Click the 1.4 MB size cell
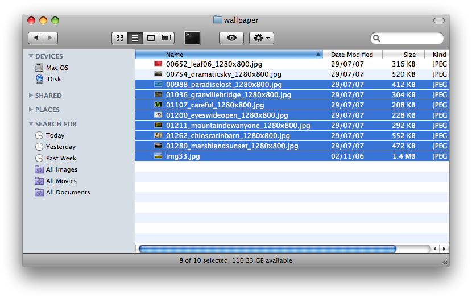This screenshot has height=298, width=472. [x=404, y=156]
